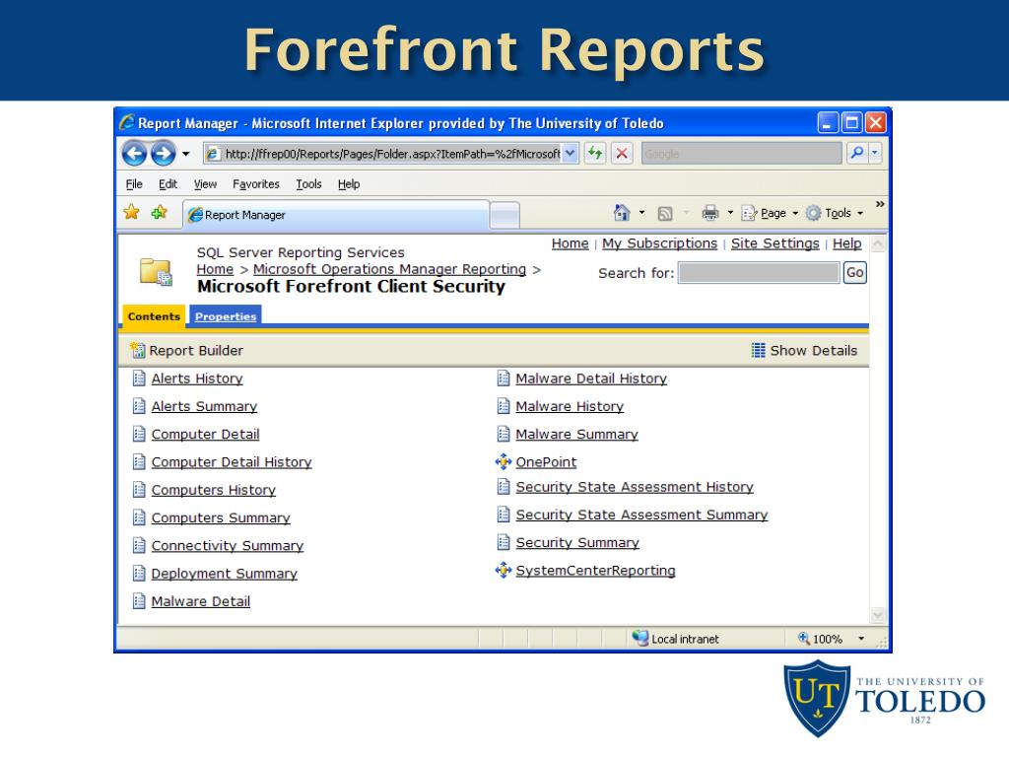Open the Favorites menu

click(x=256, y=184)
